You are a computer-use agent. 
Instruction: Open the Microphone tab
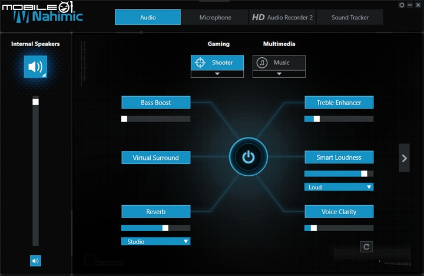tap(216, 17)
